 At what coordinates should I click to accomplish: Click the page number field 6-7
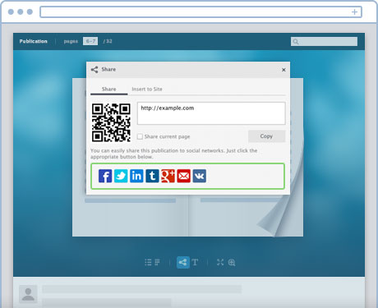(x=90, y=41)
